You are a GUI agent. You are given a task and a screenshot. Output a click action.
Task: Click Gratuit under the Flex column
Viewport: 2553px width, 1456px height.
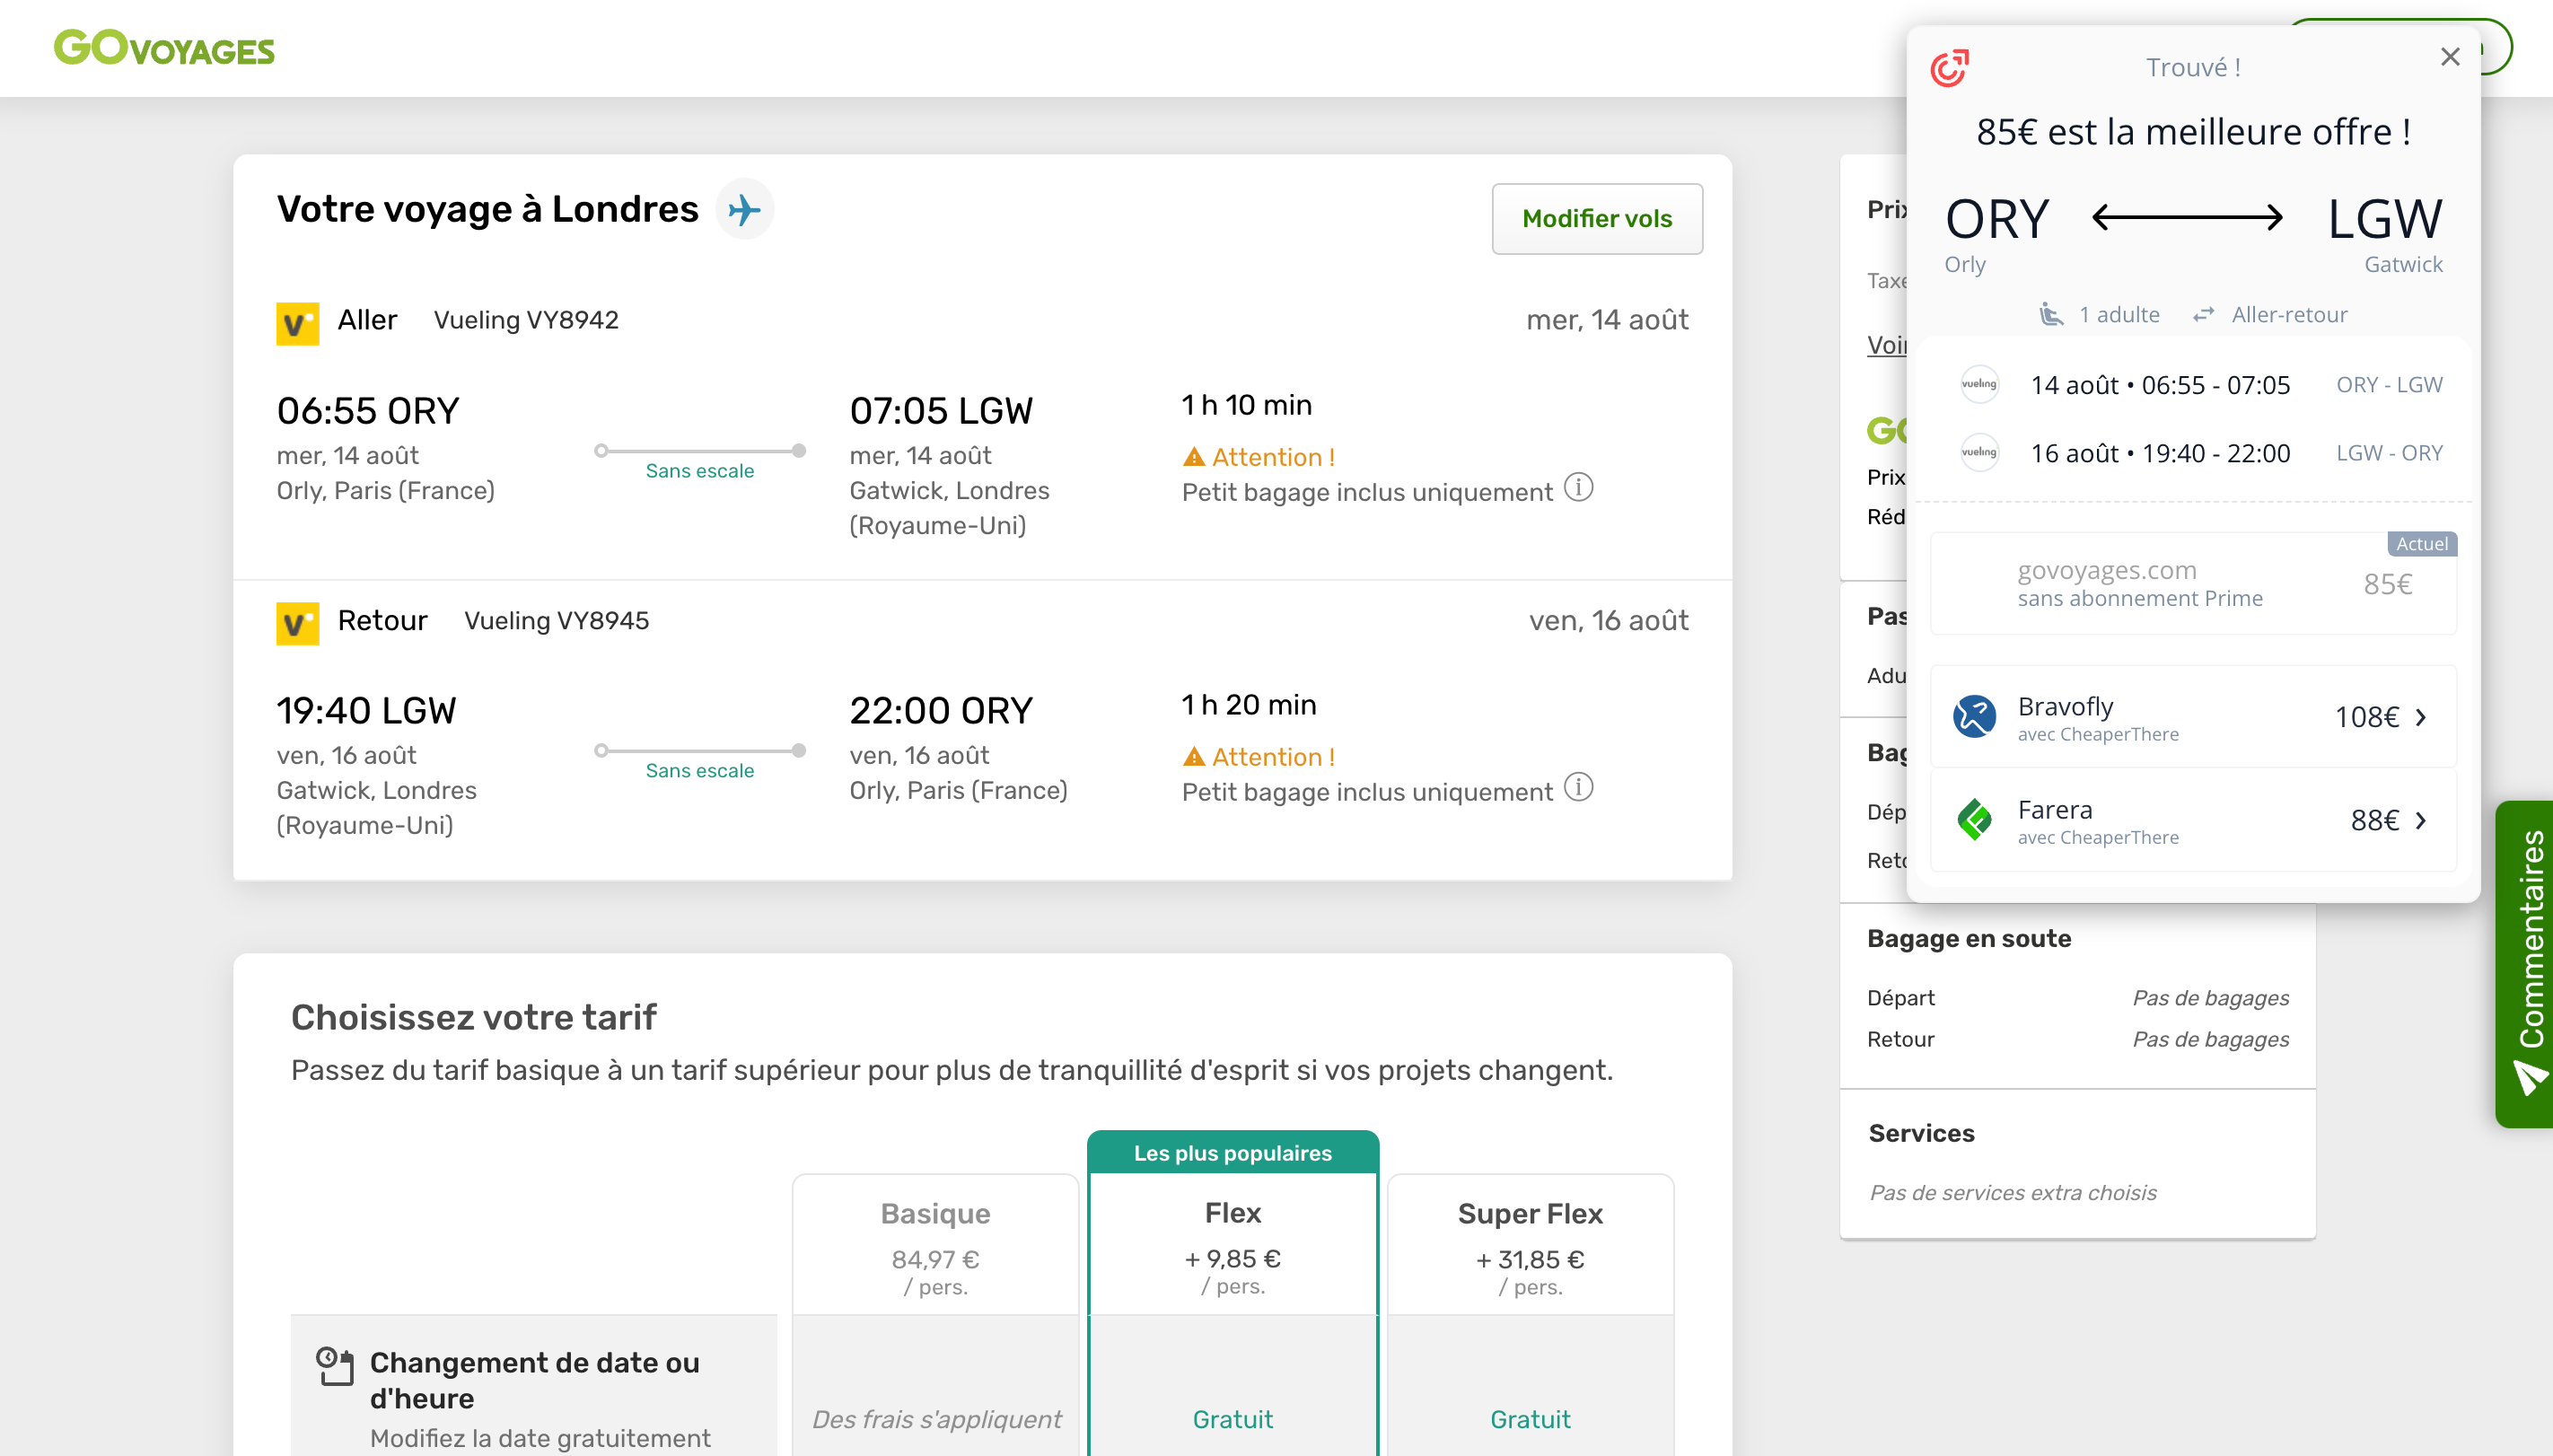click(x=1232, y=1419)
